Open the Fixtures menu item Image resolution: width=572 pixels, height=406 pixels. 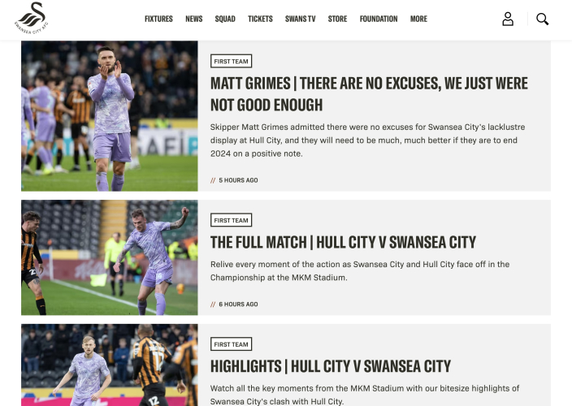point(158,19)
